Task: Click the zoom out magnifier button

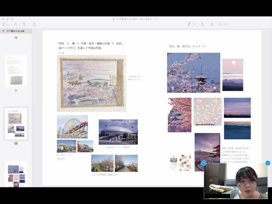Action: pos(16,25)
